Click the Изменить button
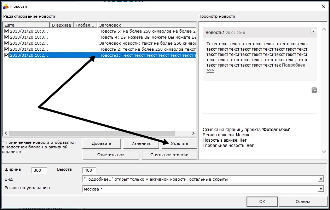330x210 pixels. 141,143
